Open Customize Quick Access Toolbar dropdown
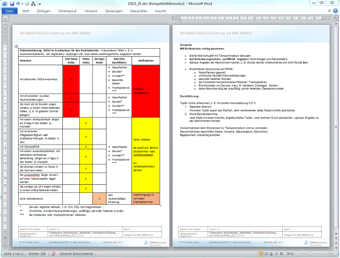Screen dimensions: 340x258 [39, 3]
